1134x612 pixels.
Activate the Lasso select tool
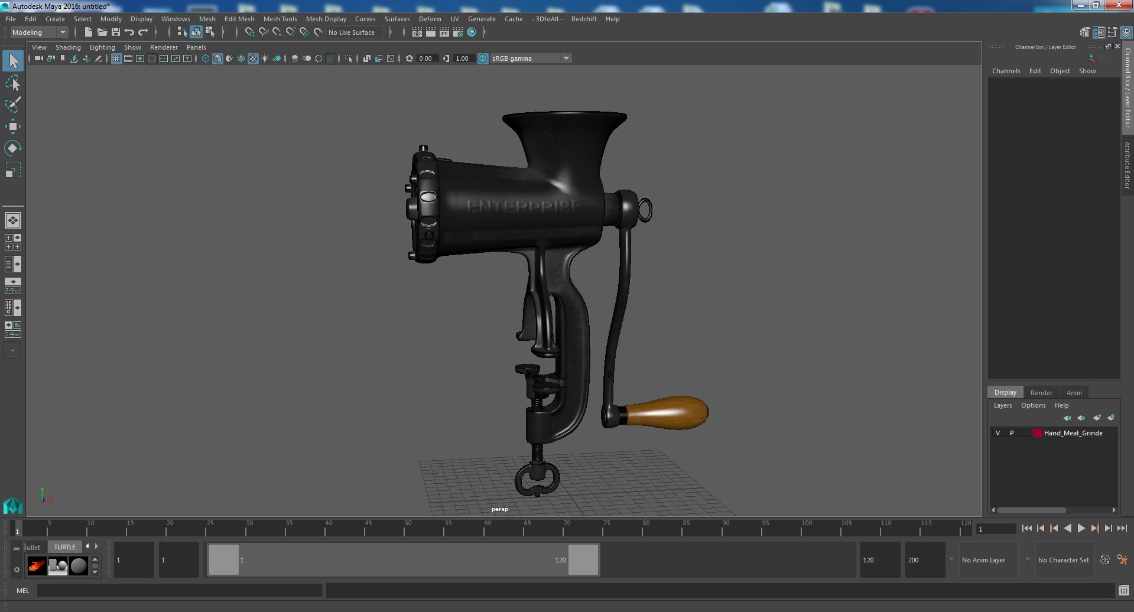click(x=13, y=83)
